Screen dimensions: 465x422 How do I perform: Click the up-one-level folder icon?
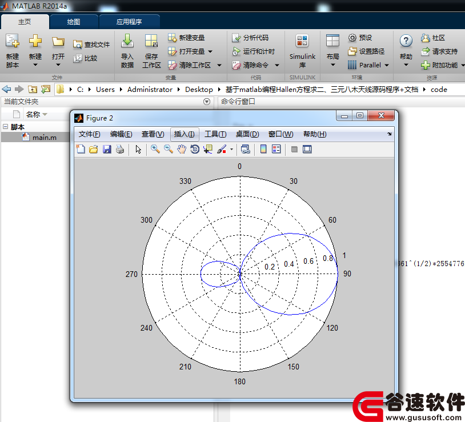pos(33,89)
